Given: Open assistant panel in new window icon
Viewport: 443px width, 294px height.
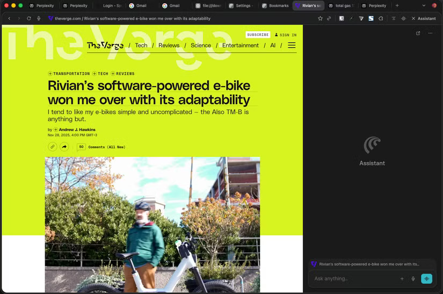Looking at the screenshot, I should coord(418,33).
